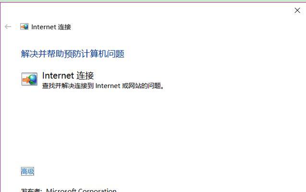The width and height of the screenshot is (306, 192).
Task: Click the blue heading 解决并帮助预防计算机问题
Action: click(73, 54)
